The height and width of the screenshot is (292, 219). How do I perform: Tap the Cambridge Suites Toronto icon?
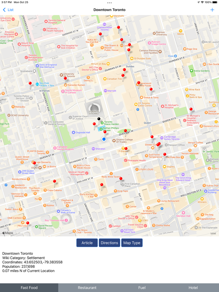(162, 138)
